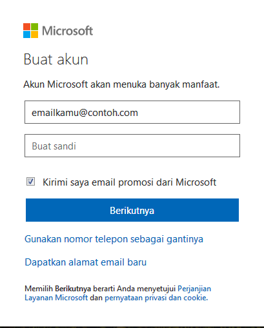Screen dimensions: 264x328
Task: Click the 'Kirimi saya email promosi' label
Action: click(129, 182)
